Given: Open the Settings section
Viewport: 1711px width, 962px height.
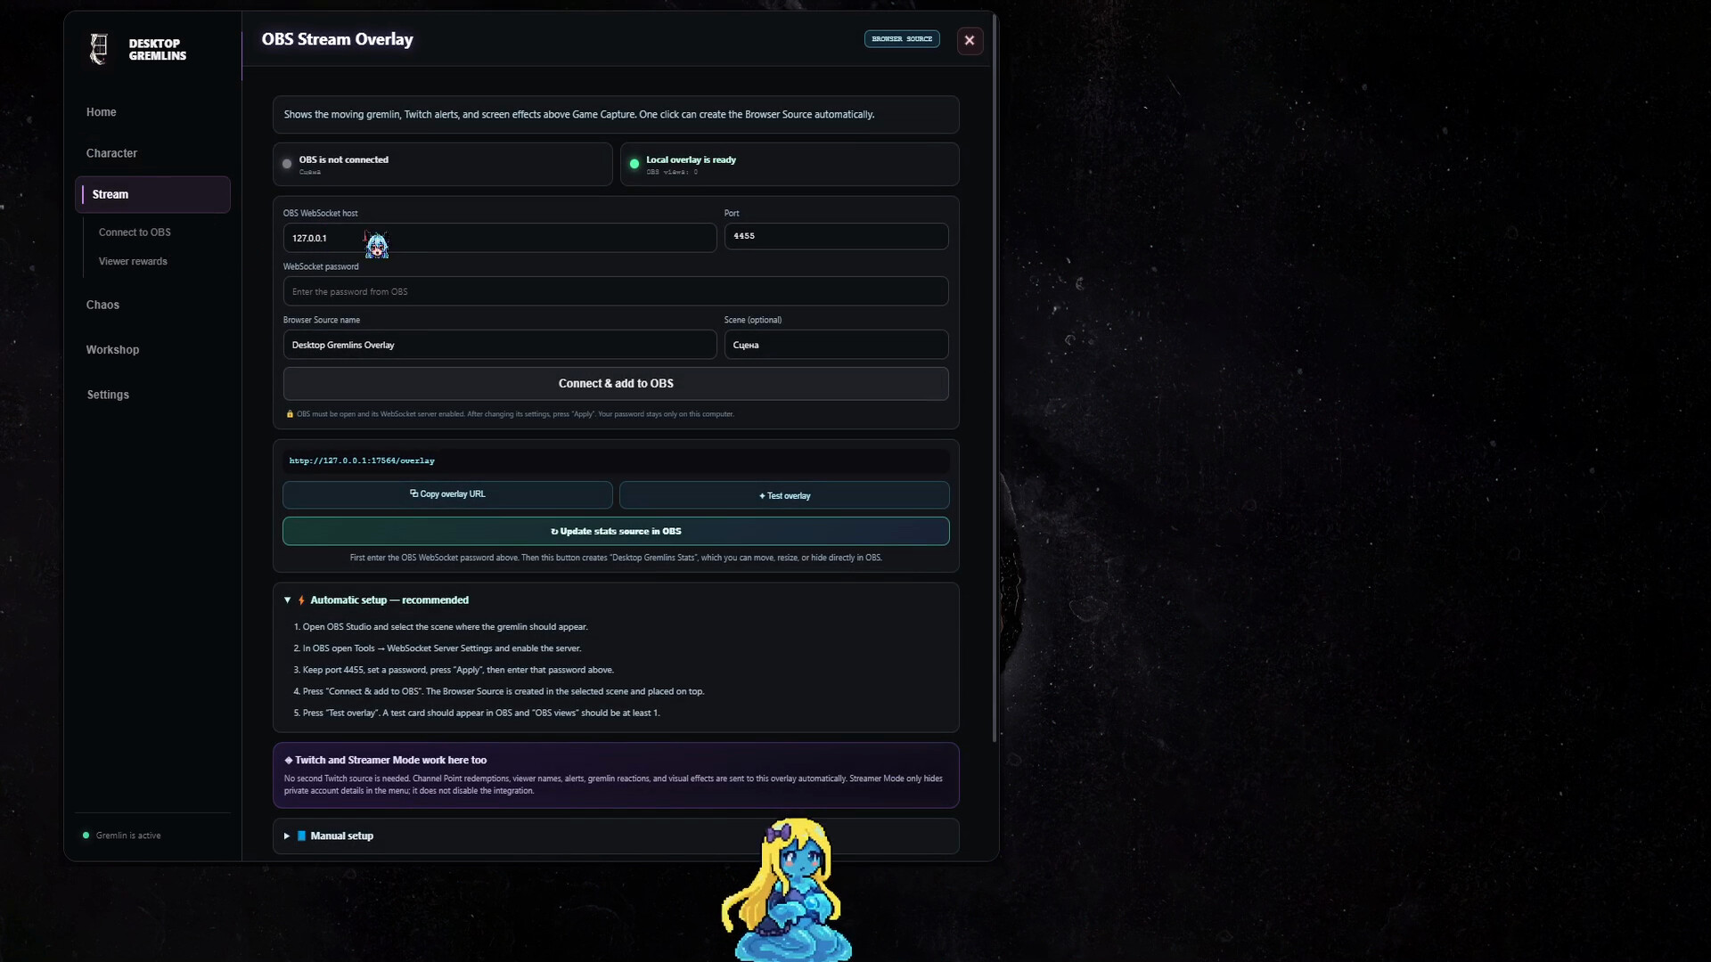Looking at the screenshot, I should click(108, 395).
